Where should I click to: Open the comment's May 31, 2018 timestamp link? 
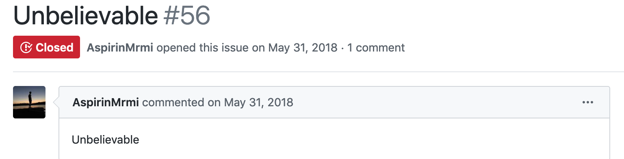pos(258,102)
